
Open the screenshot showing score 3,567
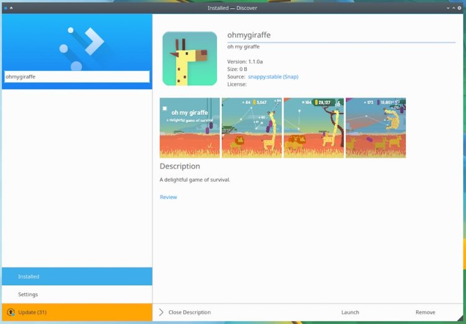click(252, 127)
